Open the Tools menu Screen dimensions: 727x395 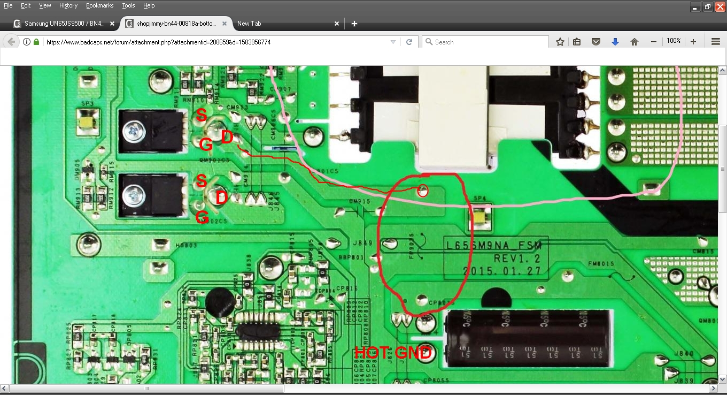pos(128,5)
